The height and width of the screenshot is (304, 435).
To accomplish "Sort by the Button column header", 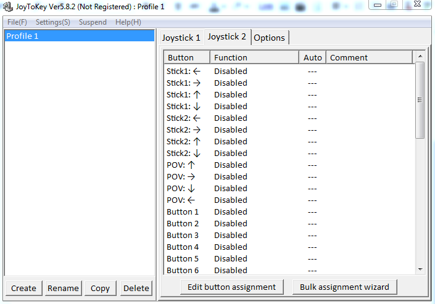I will [x=187, y=57].
